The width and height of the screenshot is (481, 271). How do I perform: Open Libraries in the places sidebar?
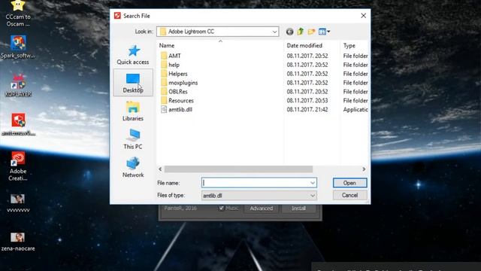133,111
